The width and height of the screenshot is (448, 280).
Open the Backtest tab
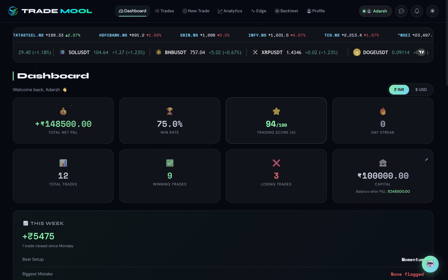click(286, 11)
